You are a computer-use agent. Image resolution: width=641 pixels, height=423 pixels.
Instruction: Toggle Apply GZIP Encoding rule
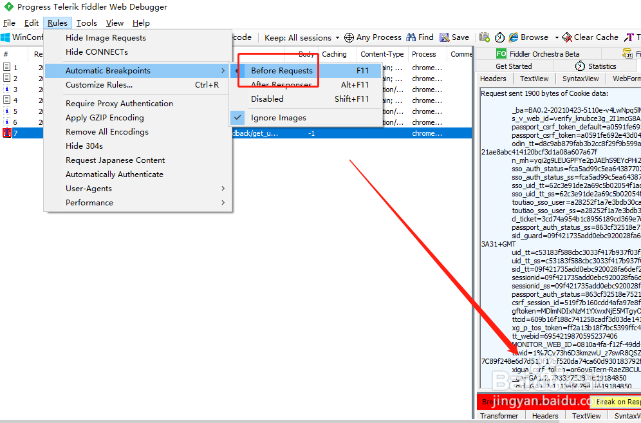(138, 117)
